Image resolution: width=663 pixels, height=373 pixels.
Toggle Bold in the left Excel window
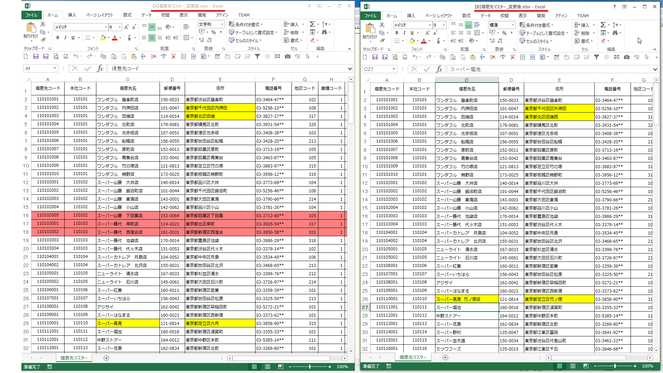(x=58, y=38)
